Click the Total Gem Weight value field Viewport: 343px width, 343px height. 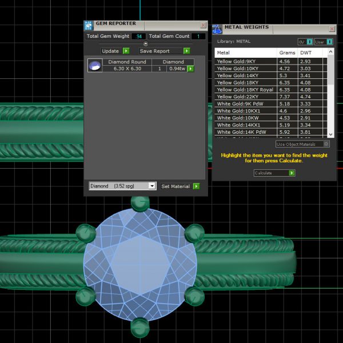(x=137, y=37)
